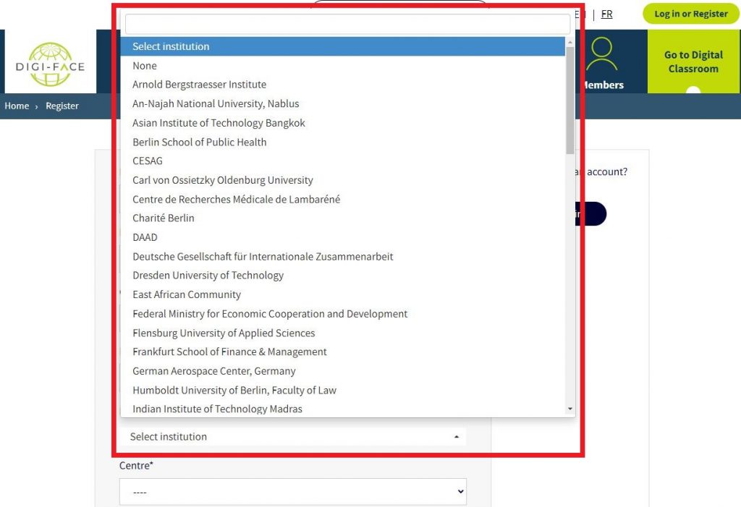Select Charité Berlin
This screenshot has height=507, width=741.
[x=342, y=218]
